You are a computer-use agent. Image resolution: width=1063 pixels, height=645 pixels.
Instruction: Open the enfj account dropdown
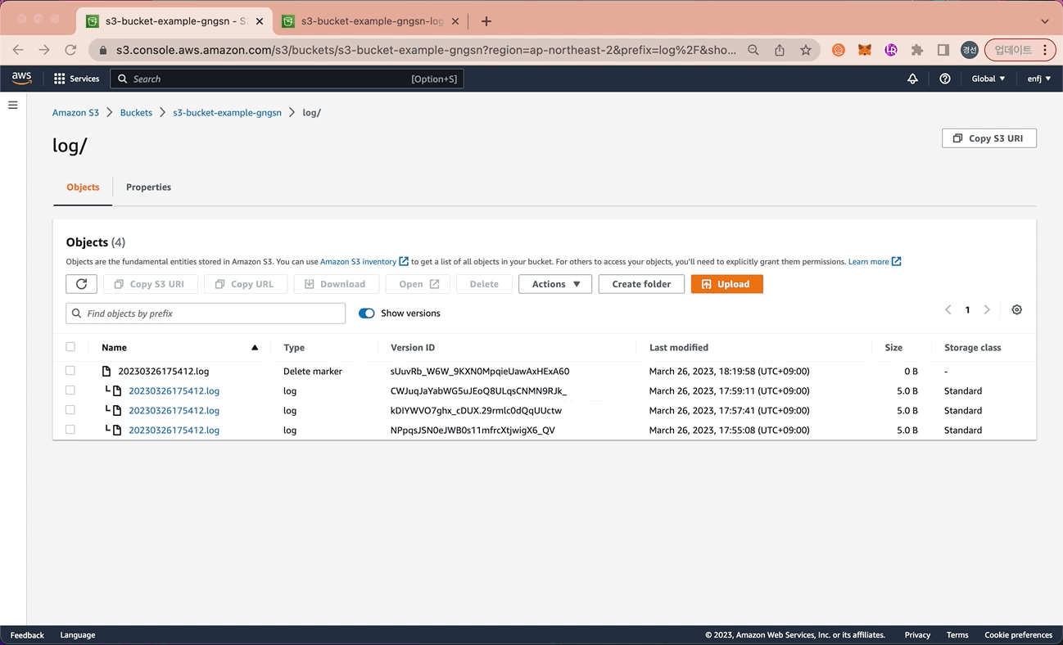[x=1039, y=79]
